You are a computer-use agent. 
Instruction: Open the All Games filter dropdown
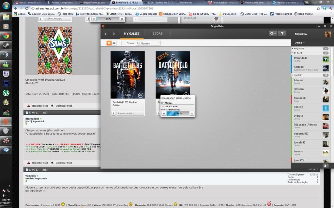click(x=148, y=43)
